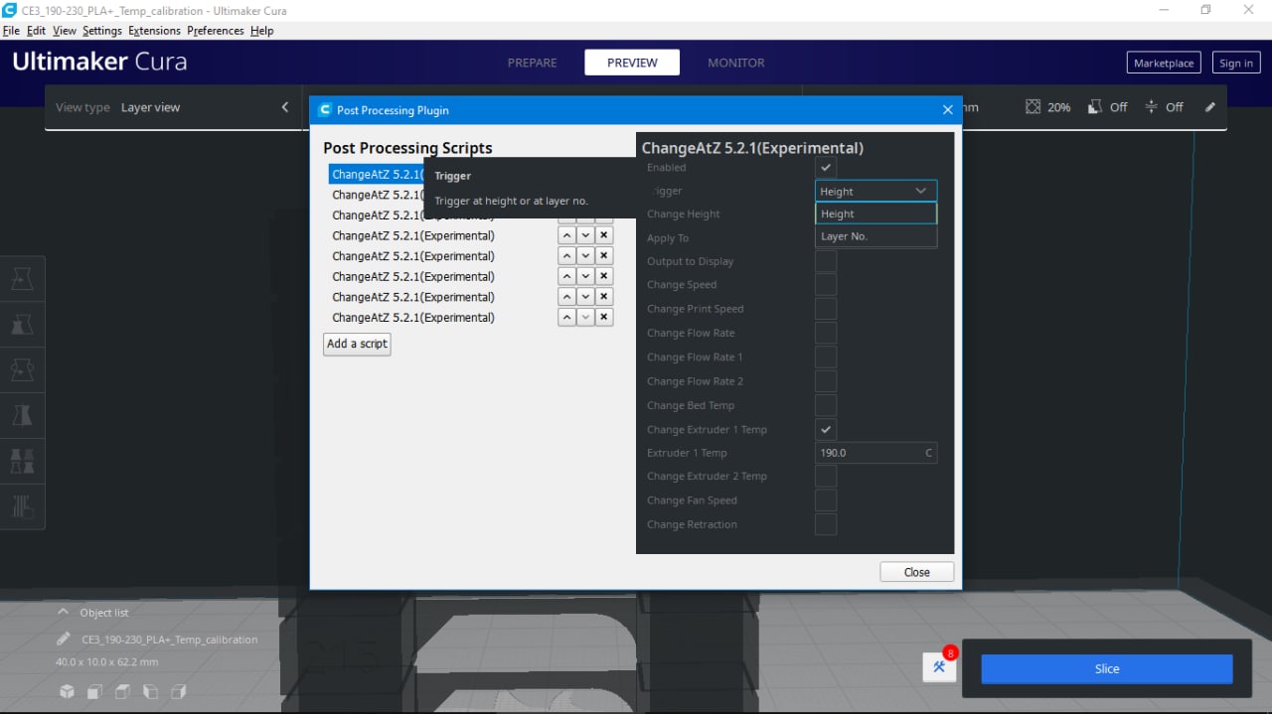Open the Extensions menu
The height and width of the screenshot is (714, 1272).
(154, 31)
